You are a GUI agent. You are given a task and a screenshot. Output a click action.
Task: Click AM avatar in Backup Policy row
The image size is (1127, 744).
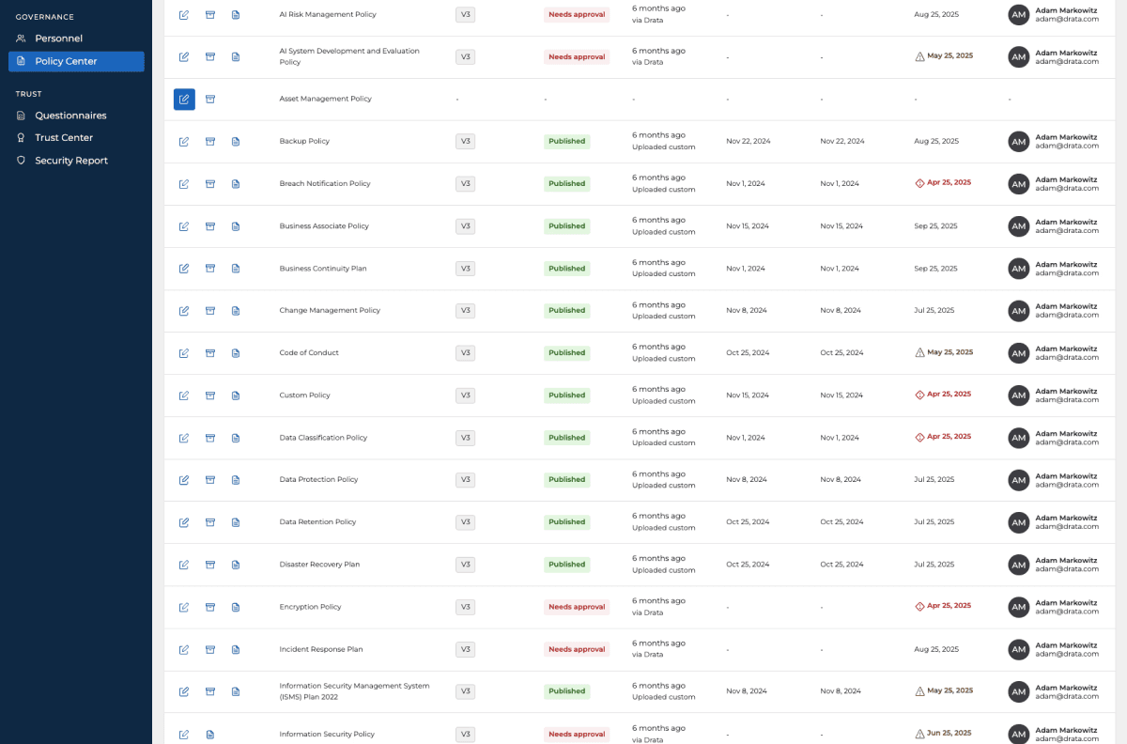[x=1019, y=141]
